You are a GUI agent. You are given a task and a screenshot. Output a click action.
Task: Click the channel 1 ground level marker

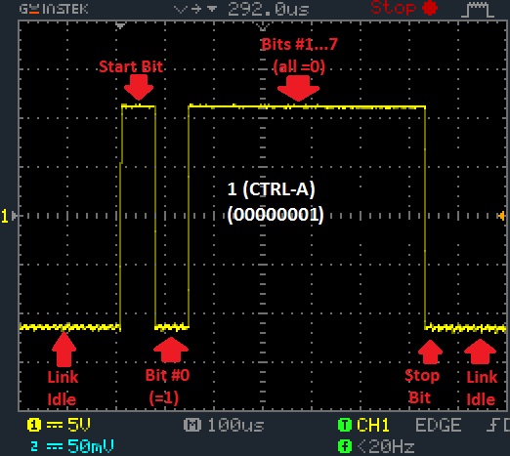9,216
